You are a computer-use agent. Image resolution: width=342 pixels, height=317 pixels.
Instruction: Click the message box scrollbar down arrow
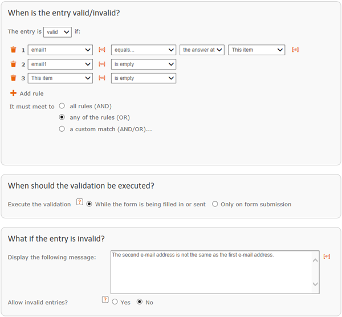coord(315,284)
